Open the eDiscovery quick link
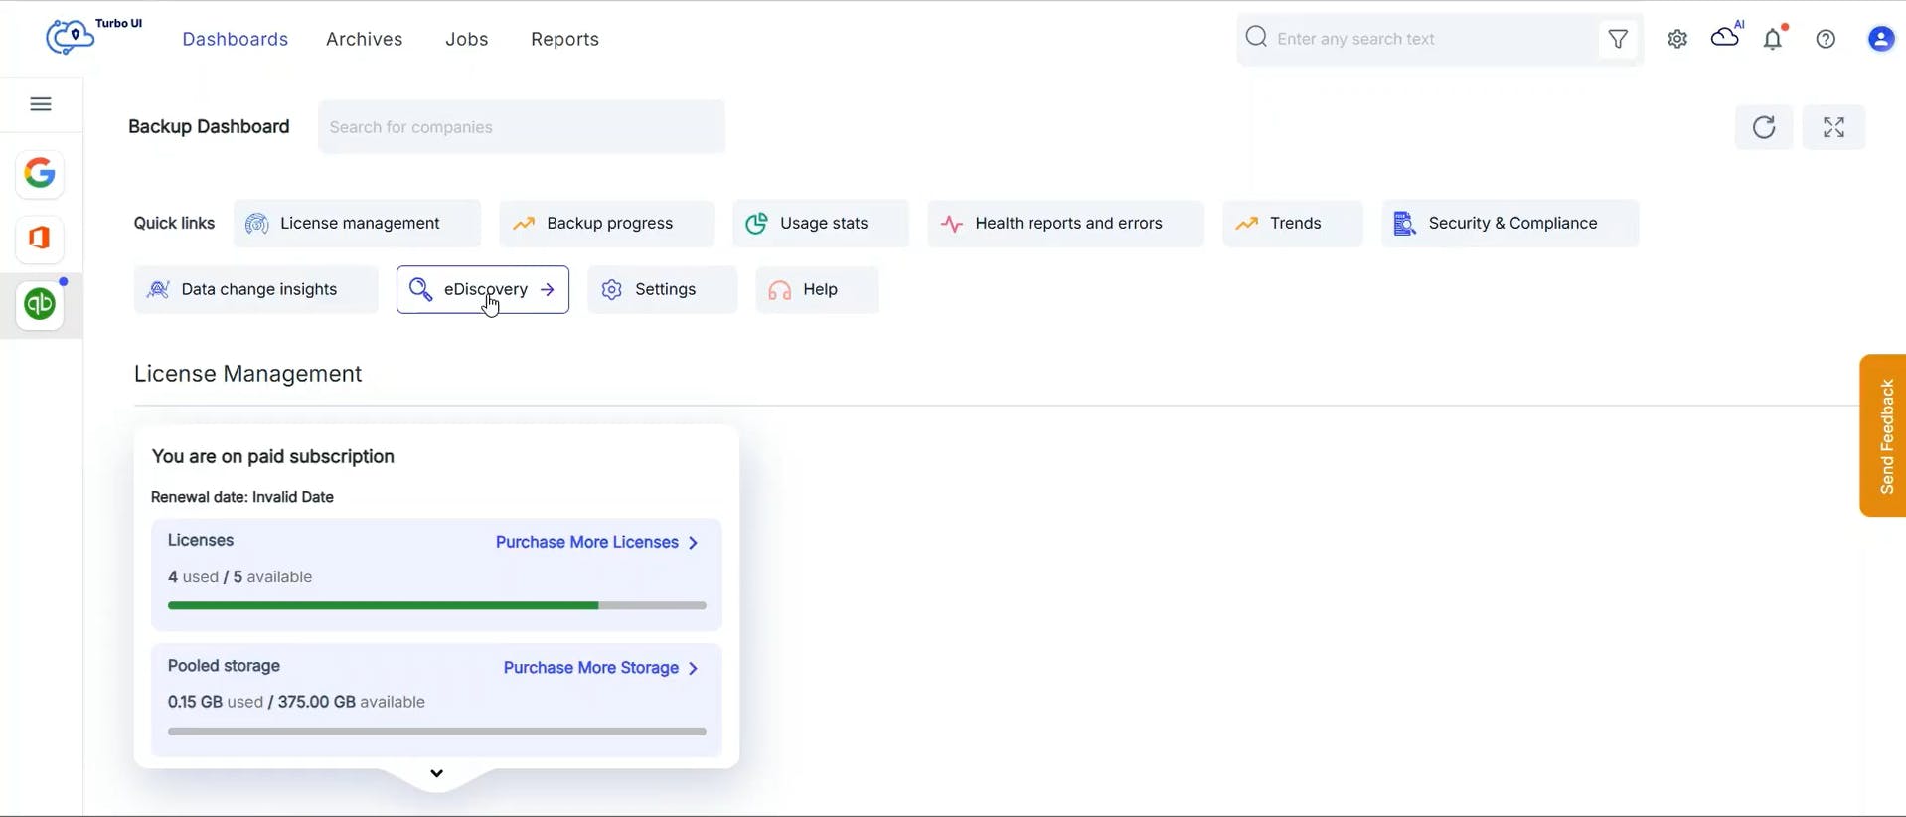Screen dimensions: 1906x817 click(483, 290)
